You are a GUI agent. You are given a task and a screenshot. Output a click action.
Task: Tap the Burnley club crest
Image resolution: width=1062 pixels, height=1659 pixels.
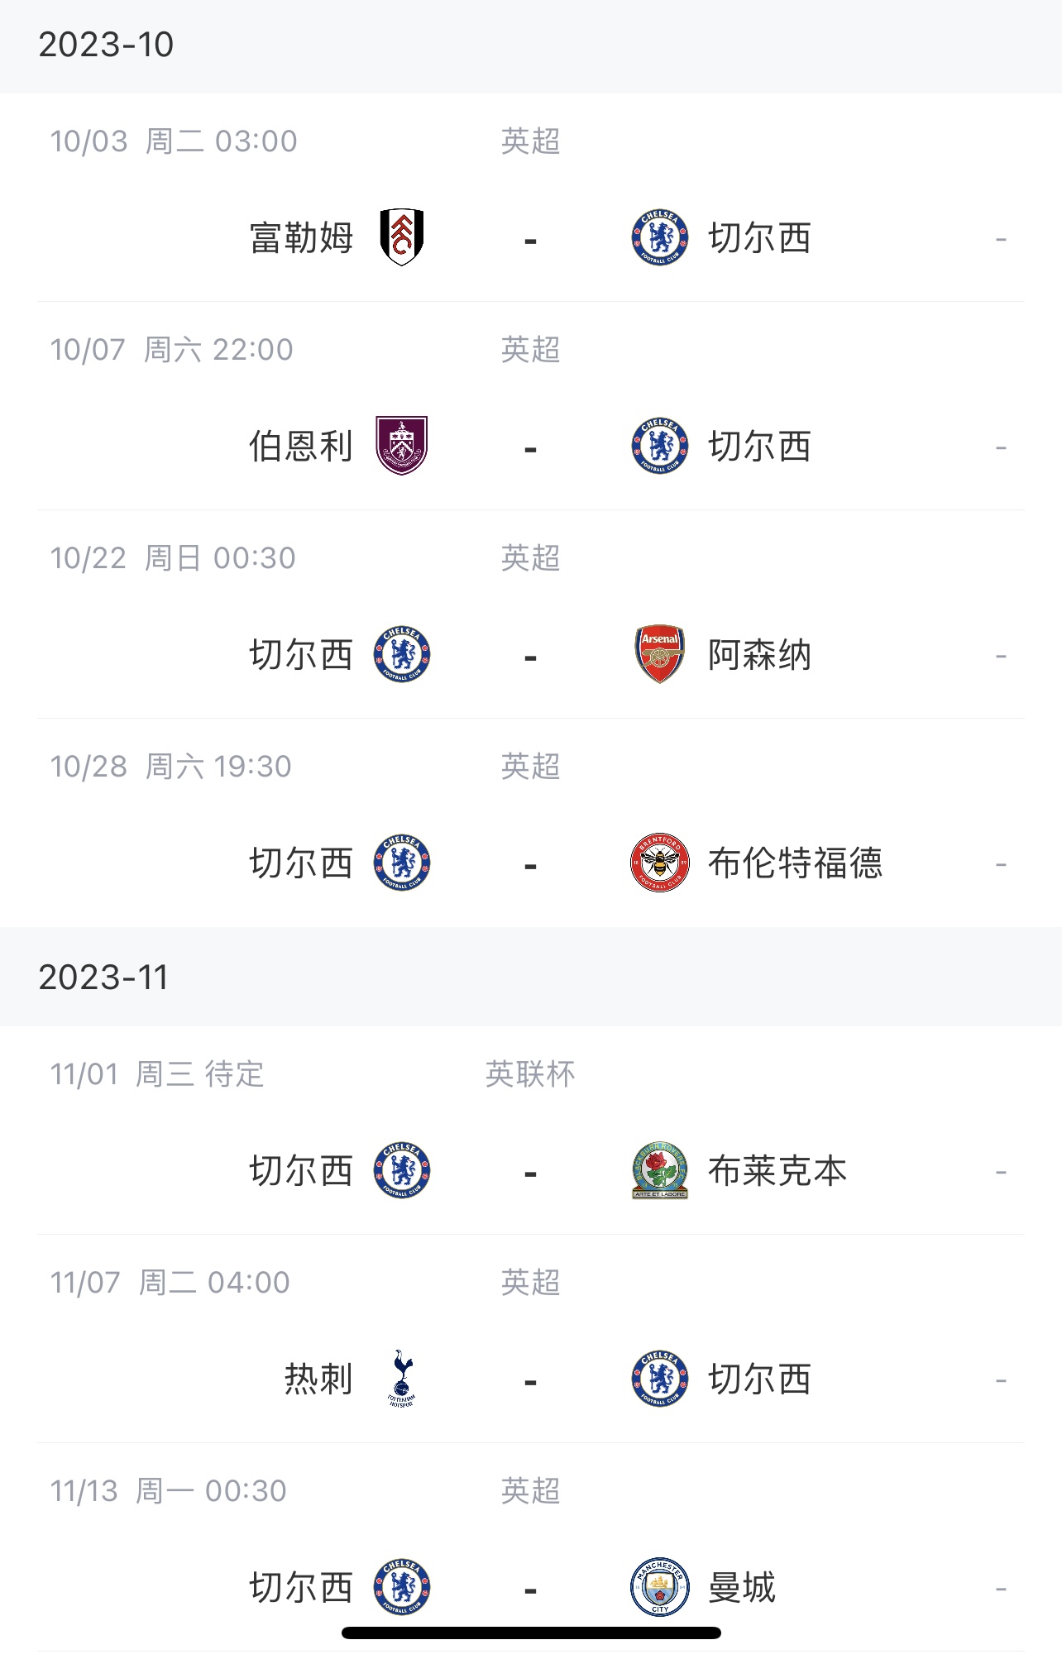(x=402, y=446)
